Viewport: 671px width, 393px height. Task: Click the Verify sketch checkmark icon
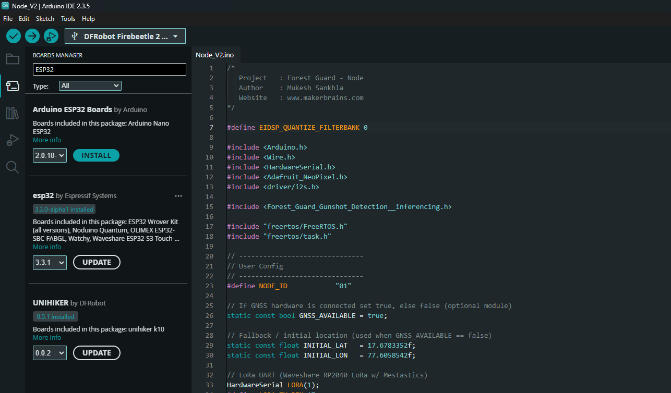click(14, 36)
